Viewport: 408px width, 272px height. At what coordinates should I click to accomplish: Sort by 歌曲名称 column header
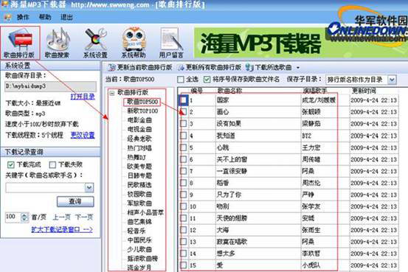click(229, 91)
